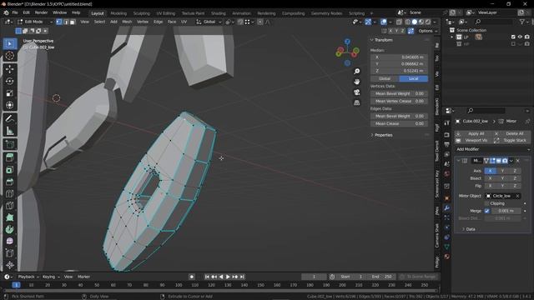This screenshot has width=534, height=300.
Task: Click the play animation button
Action: coord(228,277)
